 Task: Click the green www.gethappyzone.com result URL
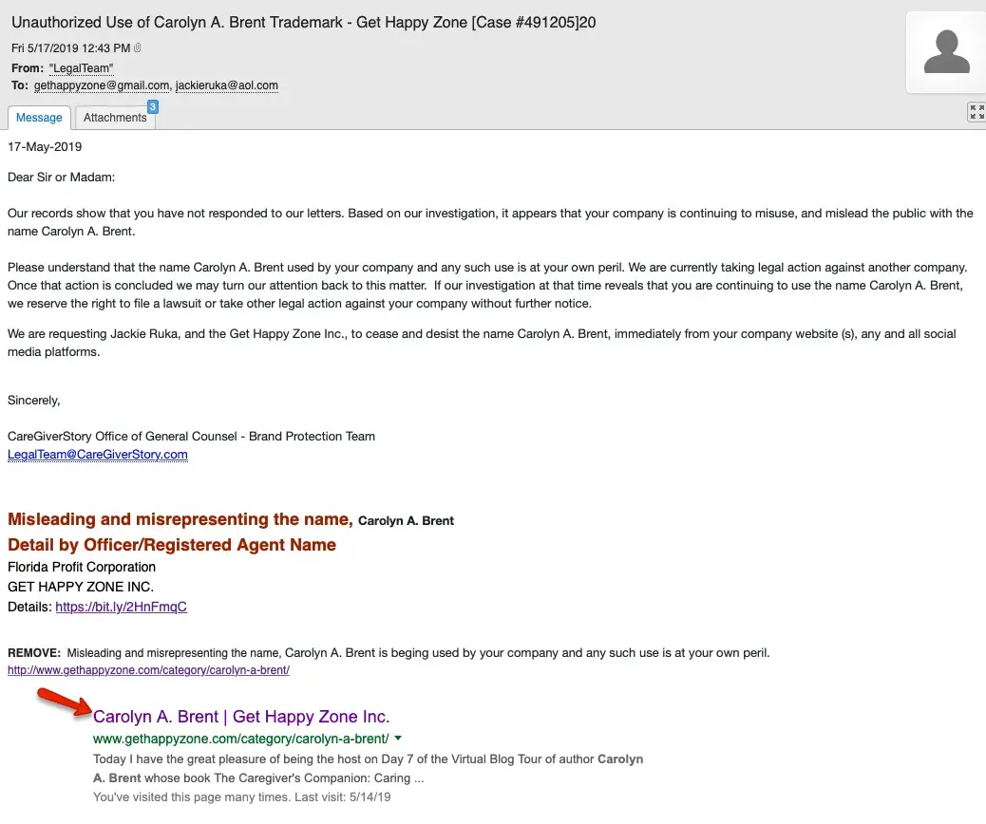240,739
